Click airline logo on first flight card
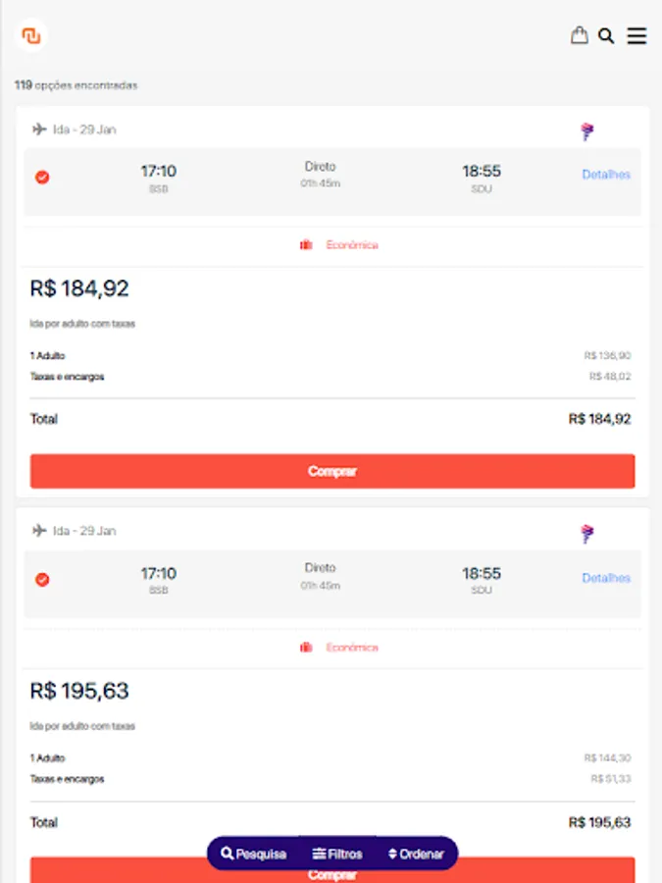This screenshot has height=883, width=662. (587, 131)
